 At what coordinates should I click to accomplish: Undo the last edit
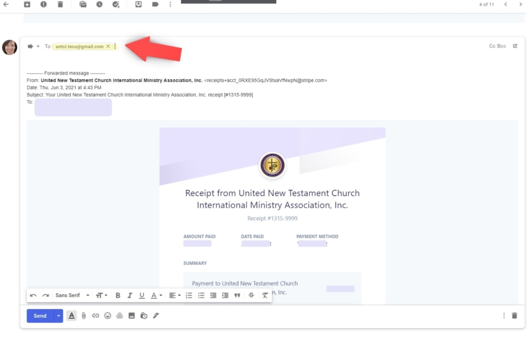pyautogui.click(x=33, y=295)
